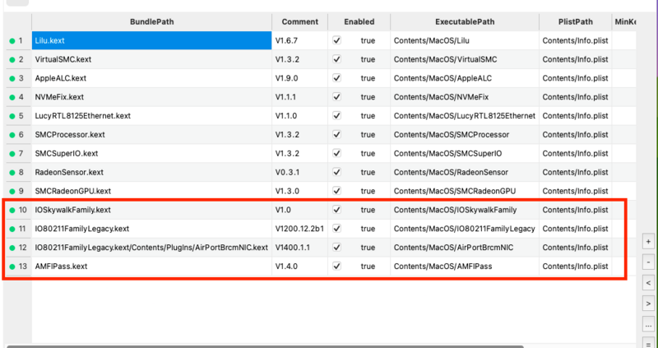This screenshot has height=348, width=658.
Task: Click the row number 5 header
Action: tap(17, 116)
